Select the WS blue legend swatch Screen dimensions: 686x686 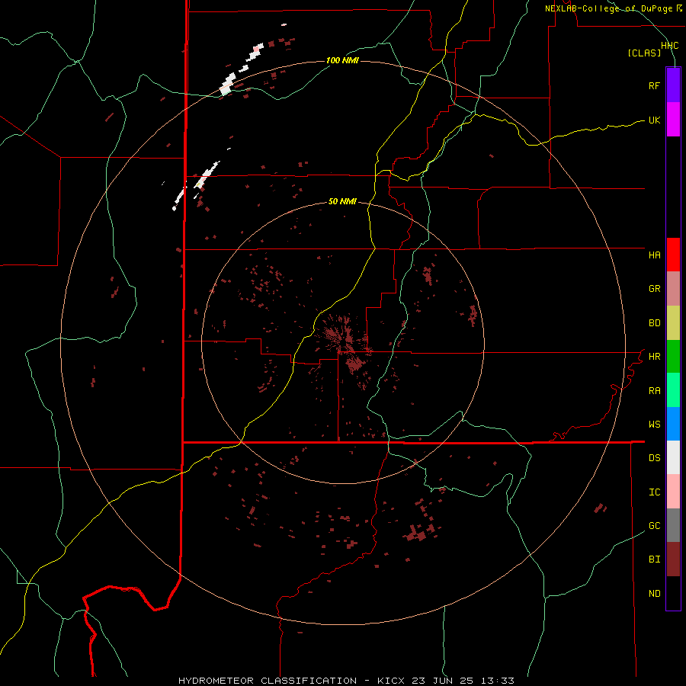pos(673,424)
